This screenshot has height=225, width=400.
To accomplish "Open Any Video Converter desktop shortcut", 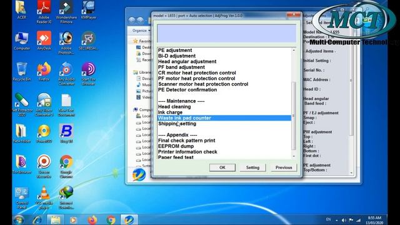I will 44,104.
